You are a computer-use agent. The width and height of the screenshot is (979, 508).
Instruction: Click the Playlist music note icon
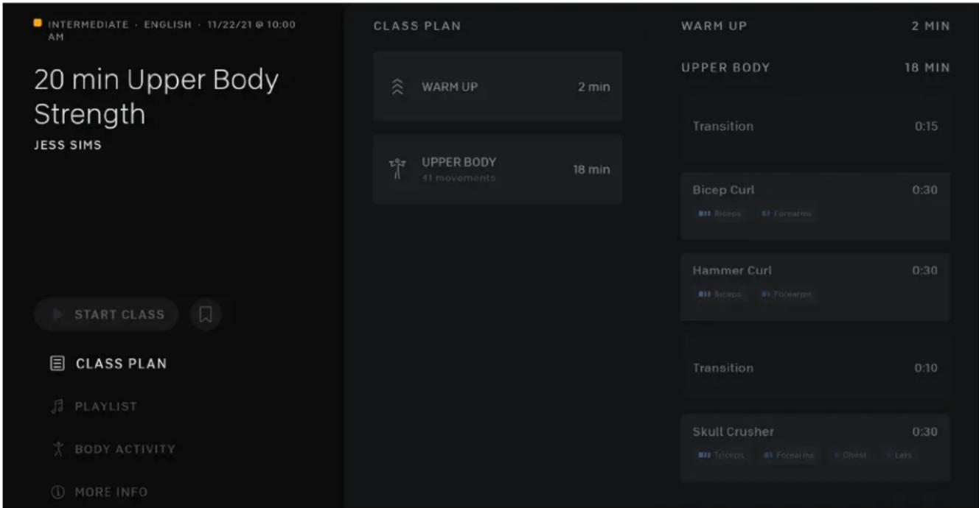point(58,406)
